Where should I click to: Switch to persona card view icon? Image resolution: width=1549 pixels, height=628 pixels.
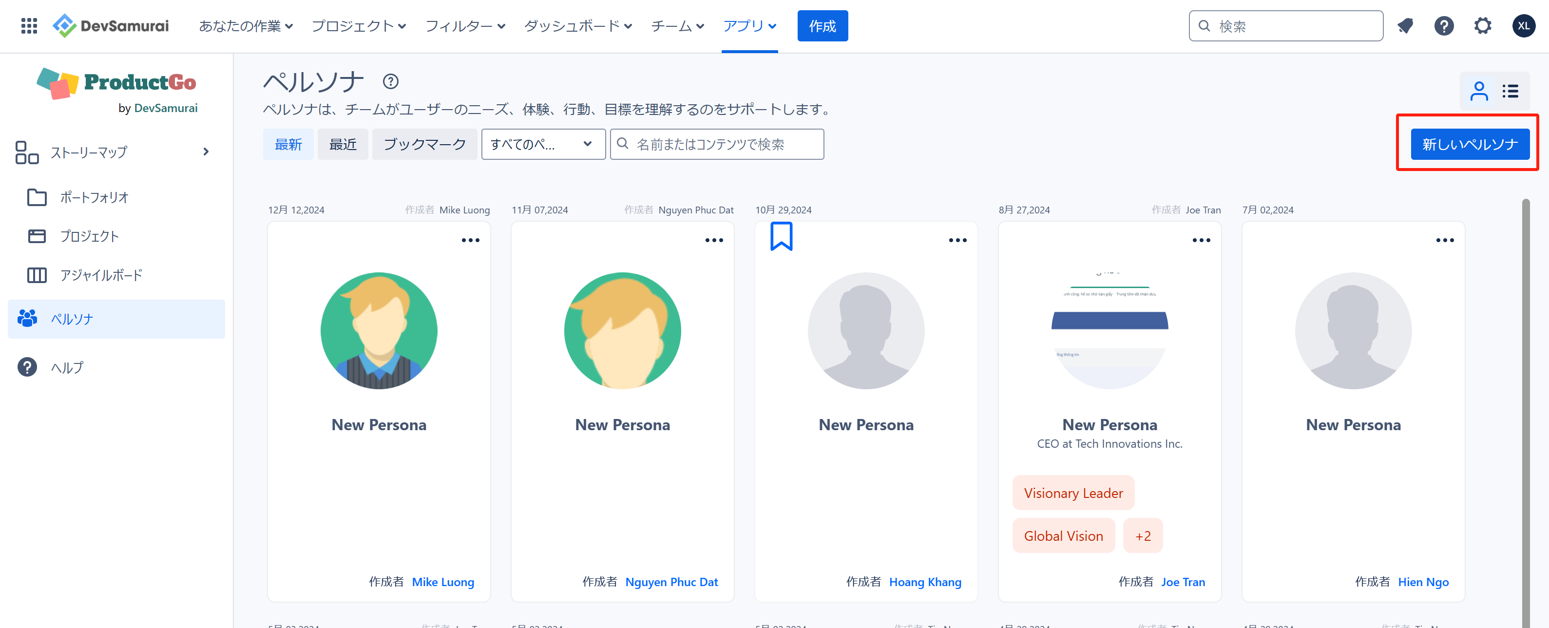click(1479, 92)
